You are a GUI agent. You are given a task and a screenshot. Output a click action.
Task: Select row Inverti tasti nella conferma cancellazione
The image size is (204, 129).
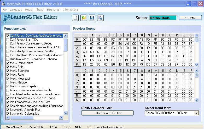point(35,94)
